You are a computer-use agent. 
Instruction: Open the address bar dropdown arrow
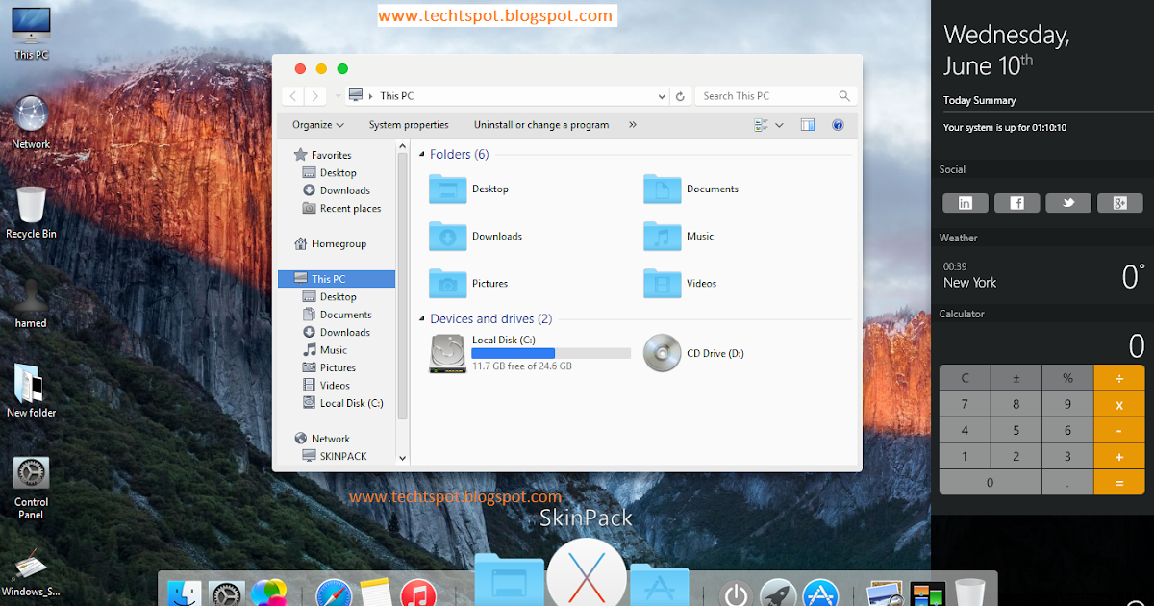(x=661, y=95)
